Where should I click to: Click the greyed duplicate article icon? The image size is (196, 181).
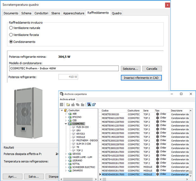pyautogui.click(x=78, y=104)
